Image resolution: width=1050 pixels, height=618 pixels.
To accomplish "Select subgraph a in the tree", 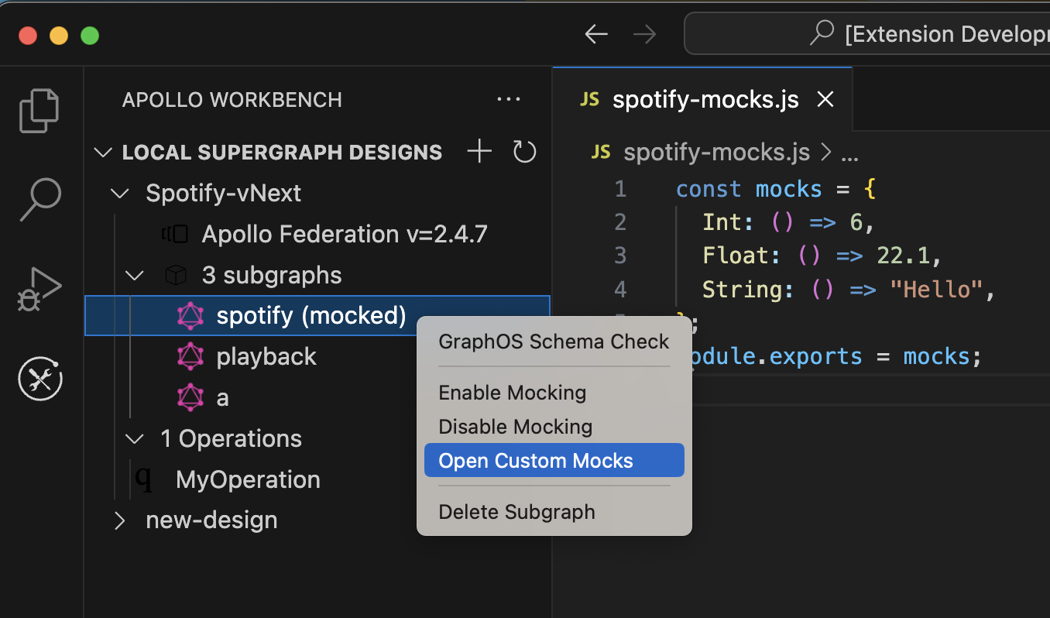I will tap(317, 397).
